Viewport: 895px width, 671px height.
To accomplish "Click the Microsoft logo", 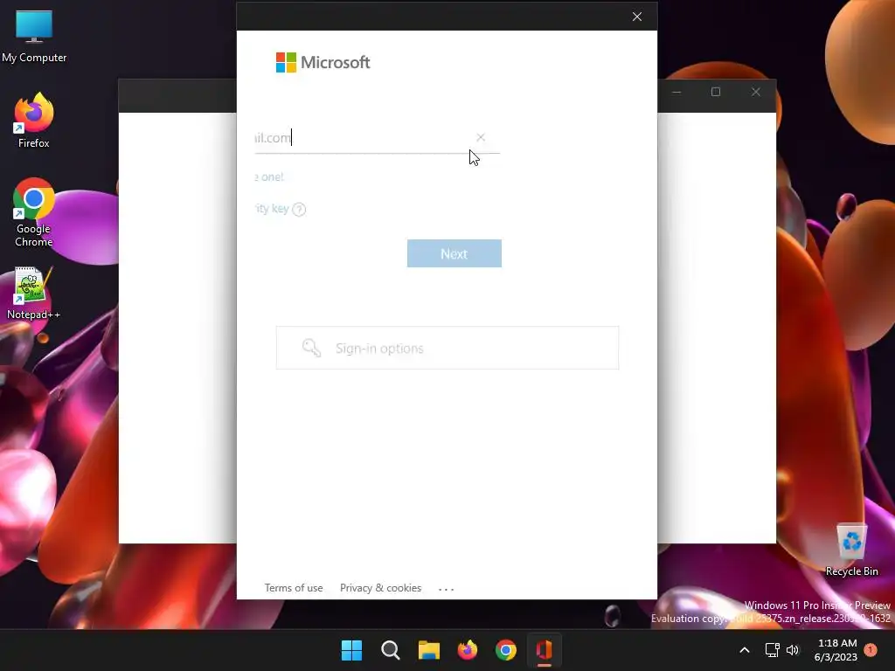I will (323, 62).
